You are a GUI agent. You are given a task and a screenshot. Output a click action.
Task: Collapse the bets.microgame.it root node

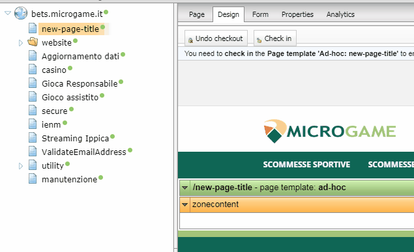click(x=8, y=13)
